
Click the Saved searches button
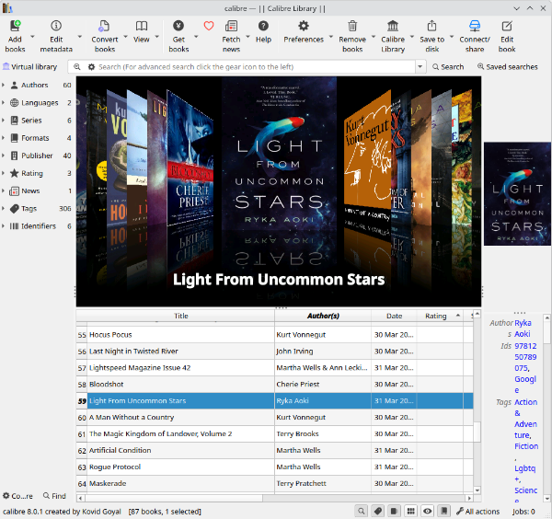coord(506,67)
